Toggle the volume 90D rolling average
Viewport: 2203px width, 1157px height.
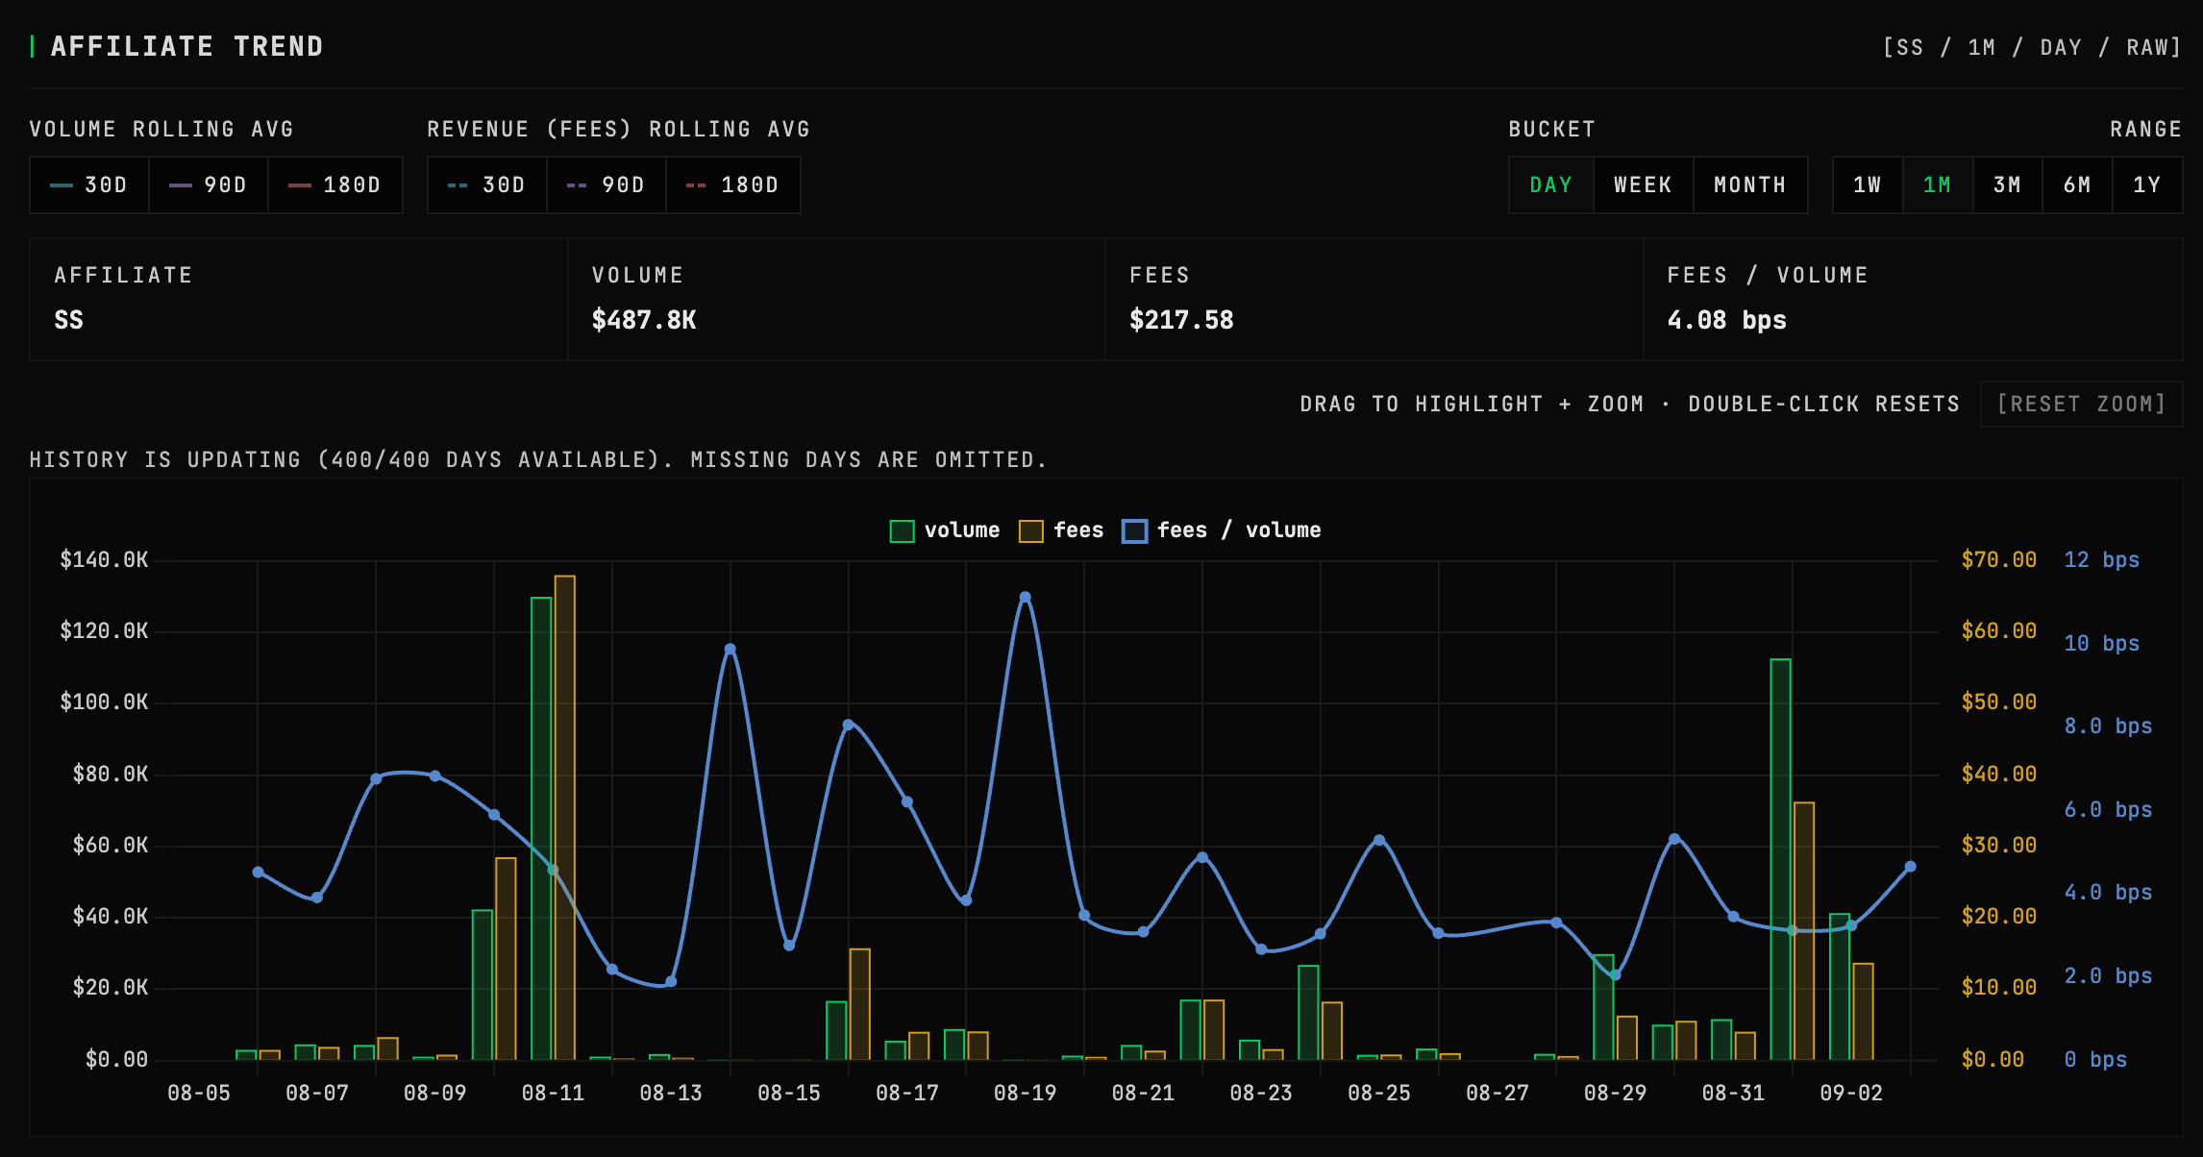(209, 185)
